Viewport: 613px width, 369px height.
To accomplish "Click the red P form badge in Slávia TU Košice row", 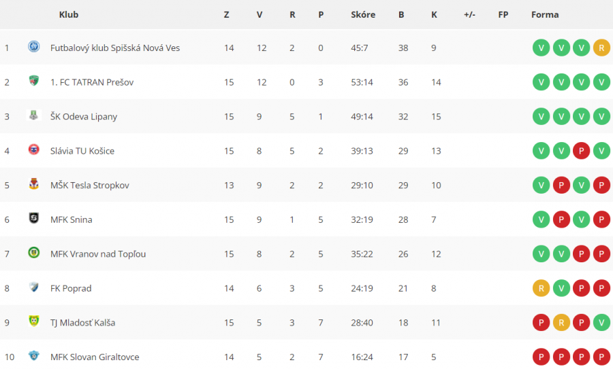I will tap(582, 151).
